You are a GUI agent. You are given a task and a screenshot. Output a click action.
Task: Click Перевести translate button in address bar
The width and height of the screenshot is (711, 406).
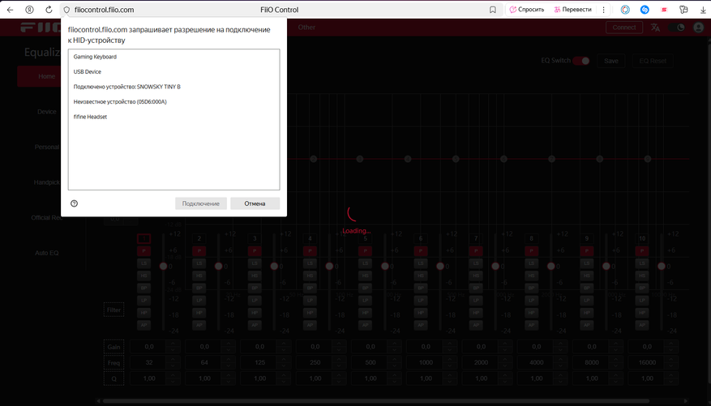coord(572,10)
